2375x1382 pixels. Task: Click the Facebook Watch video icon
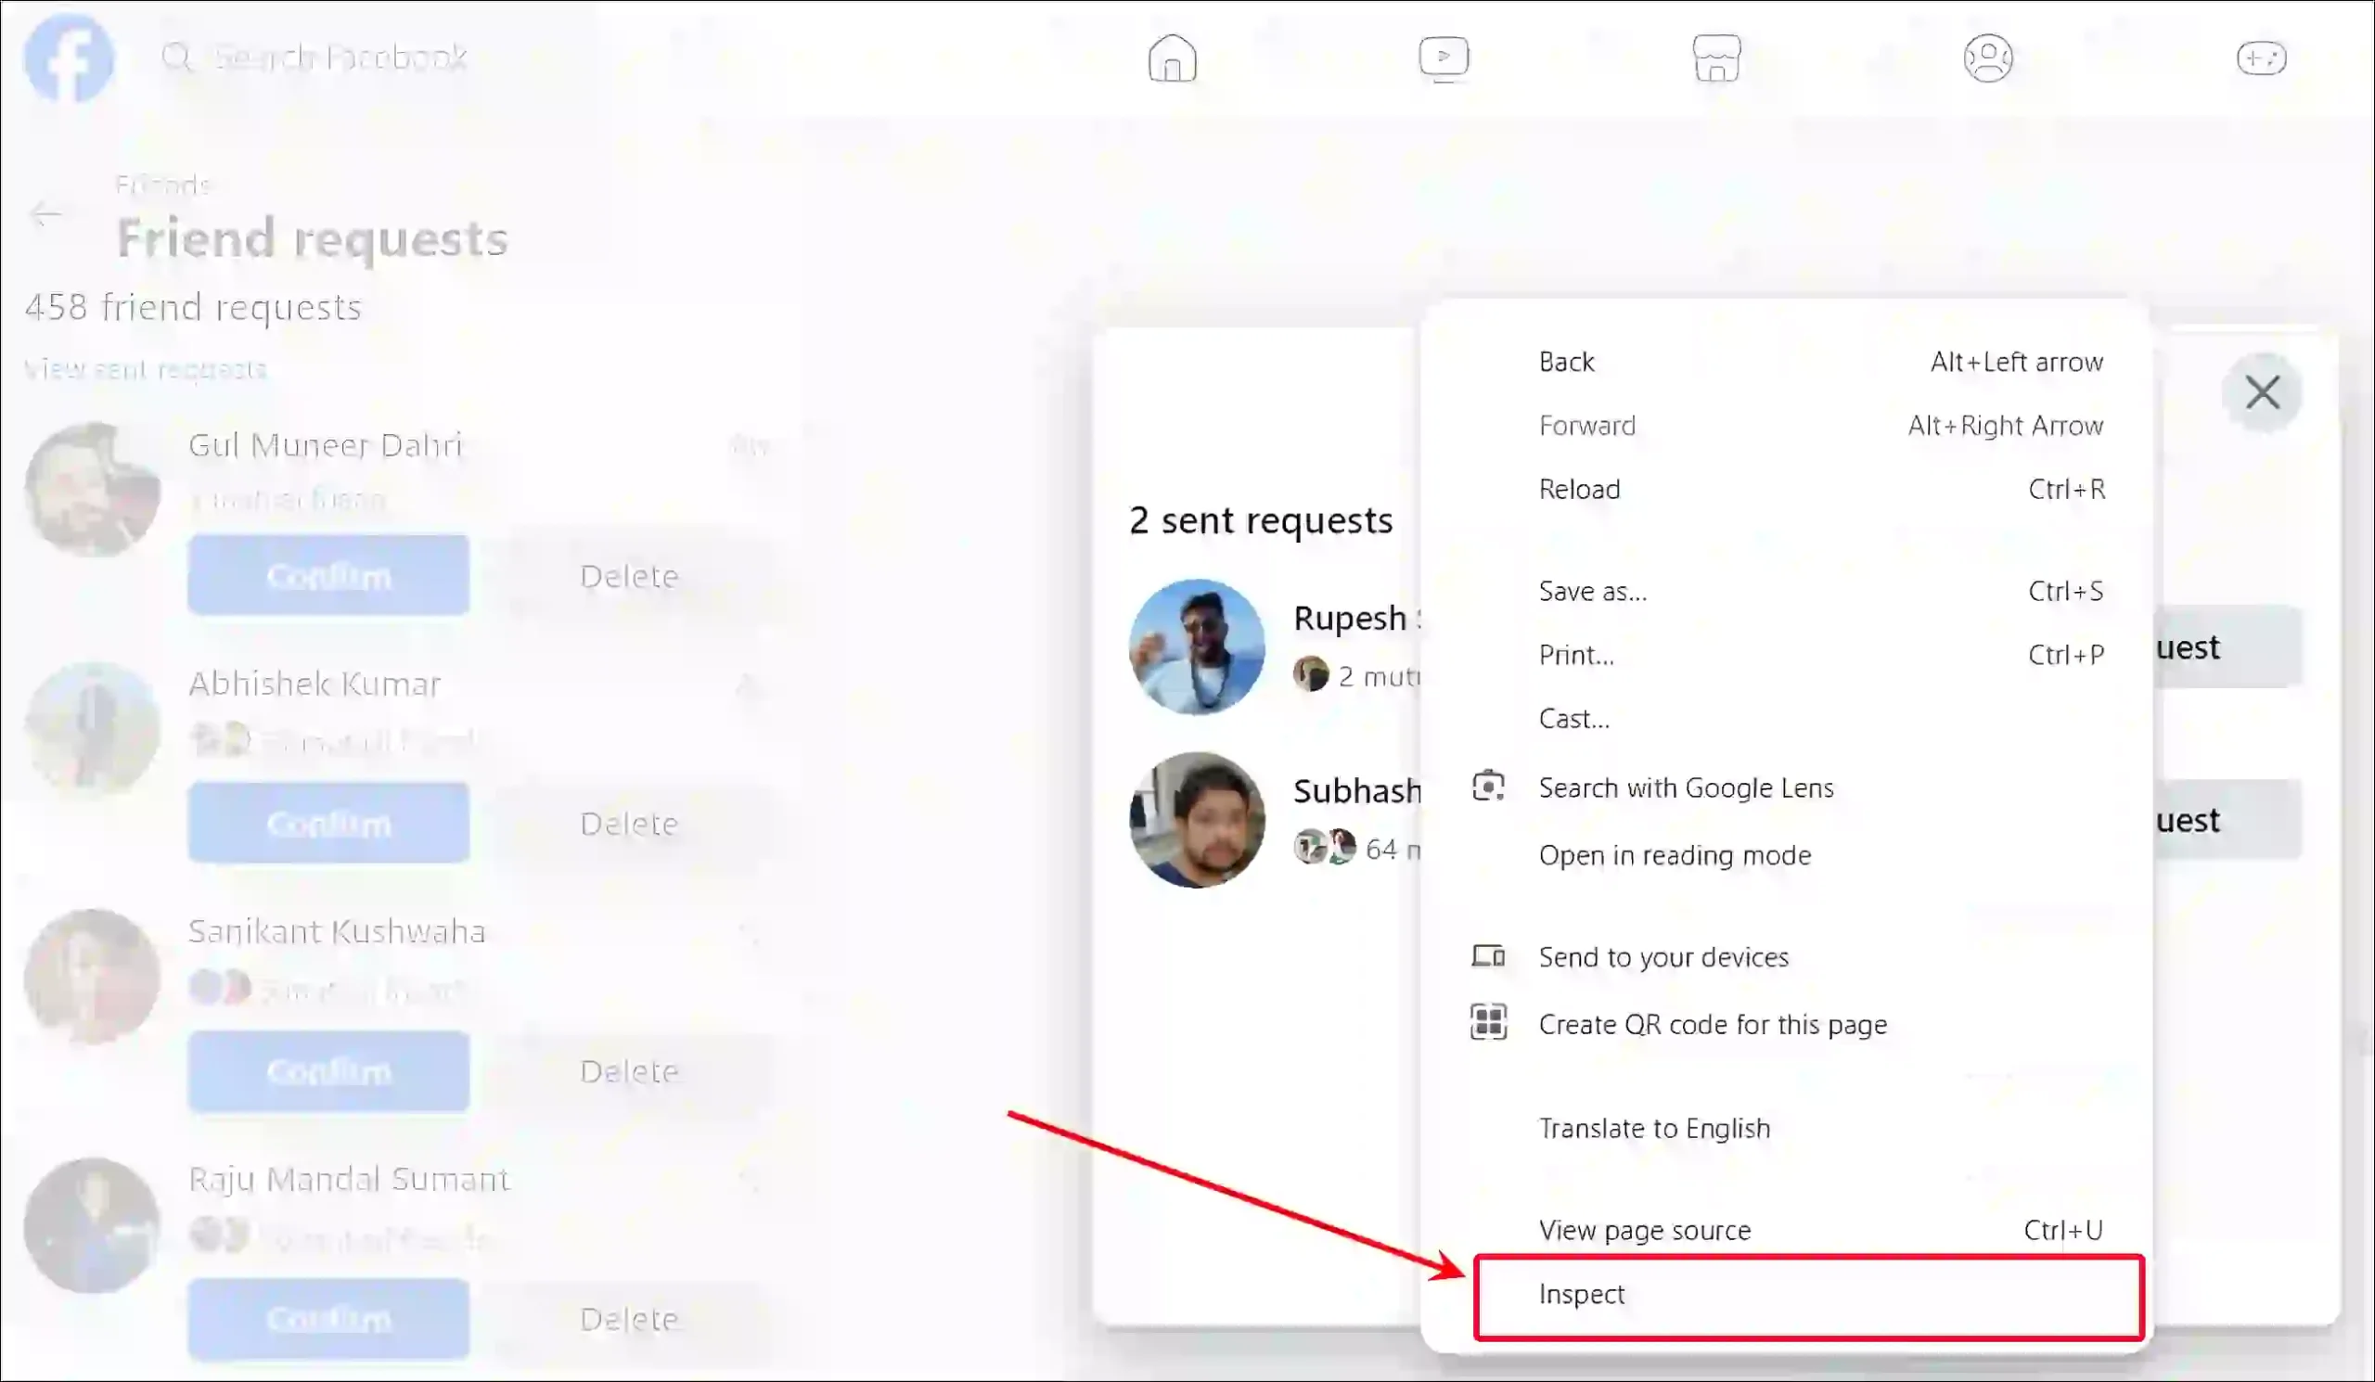click(1443, 58)
